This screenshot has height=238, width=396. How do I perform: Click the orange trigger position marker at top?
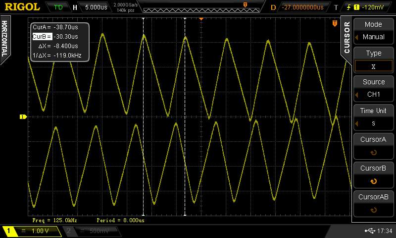[x=201, y=18]
